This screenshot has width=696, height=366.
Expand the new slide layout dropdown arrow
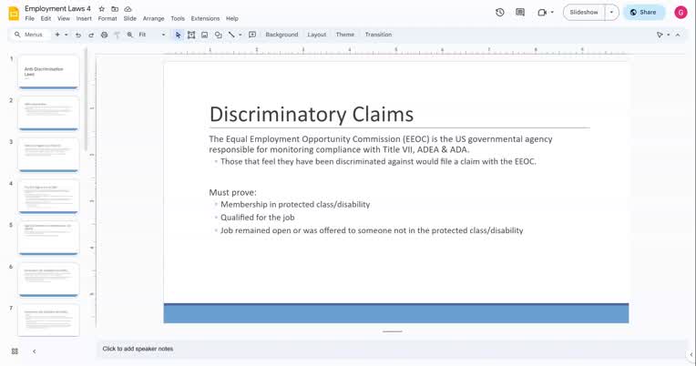(67, 35)
